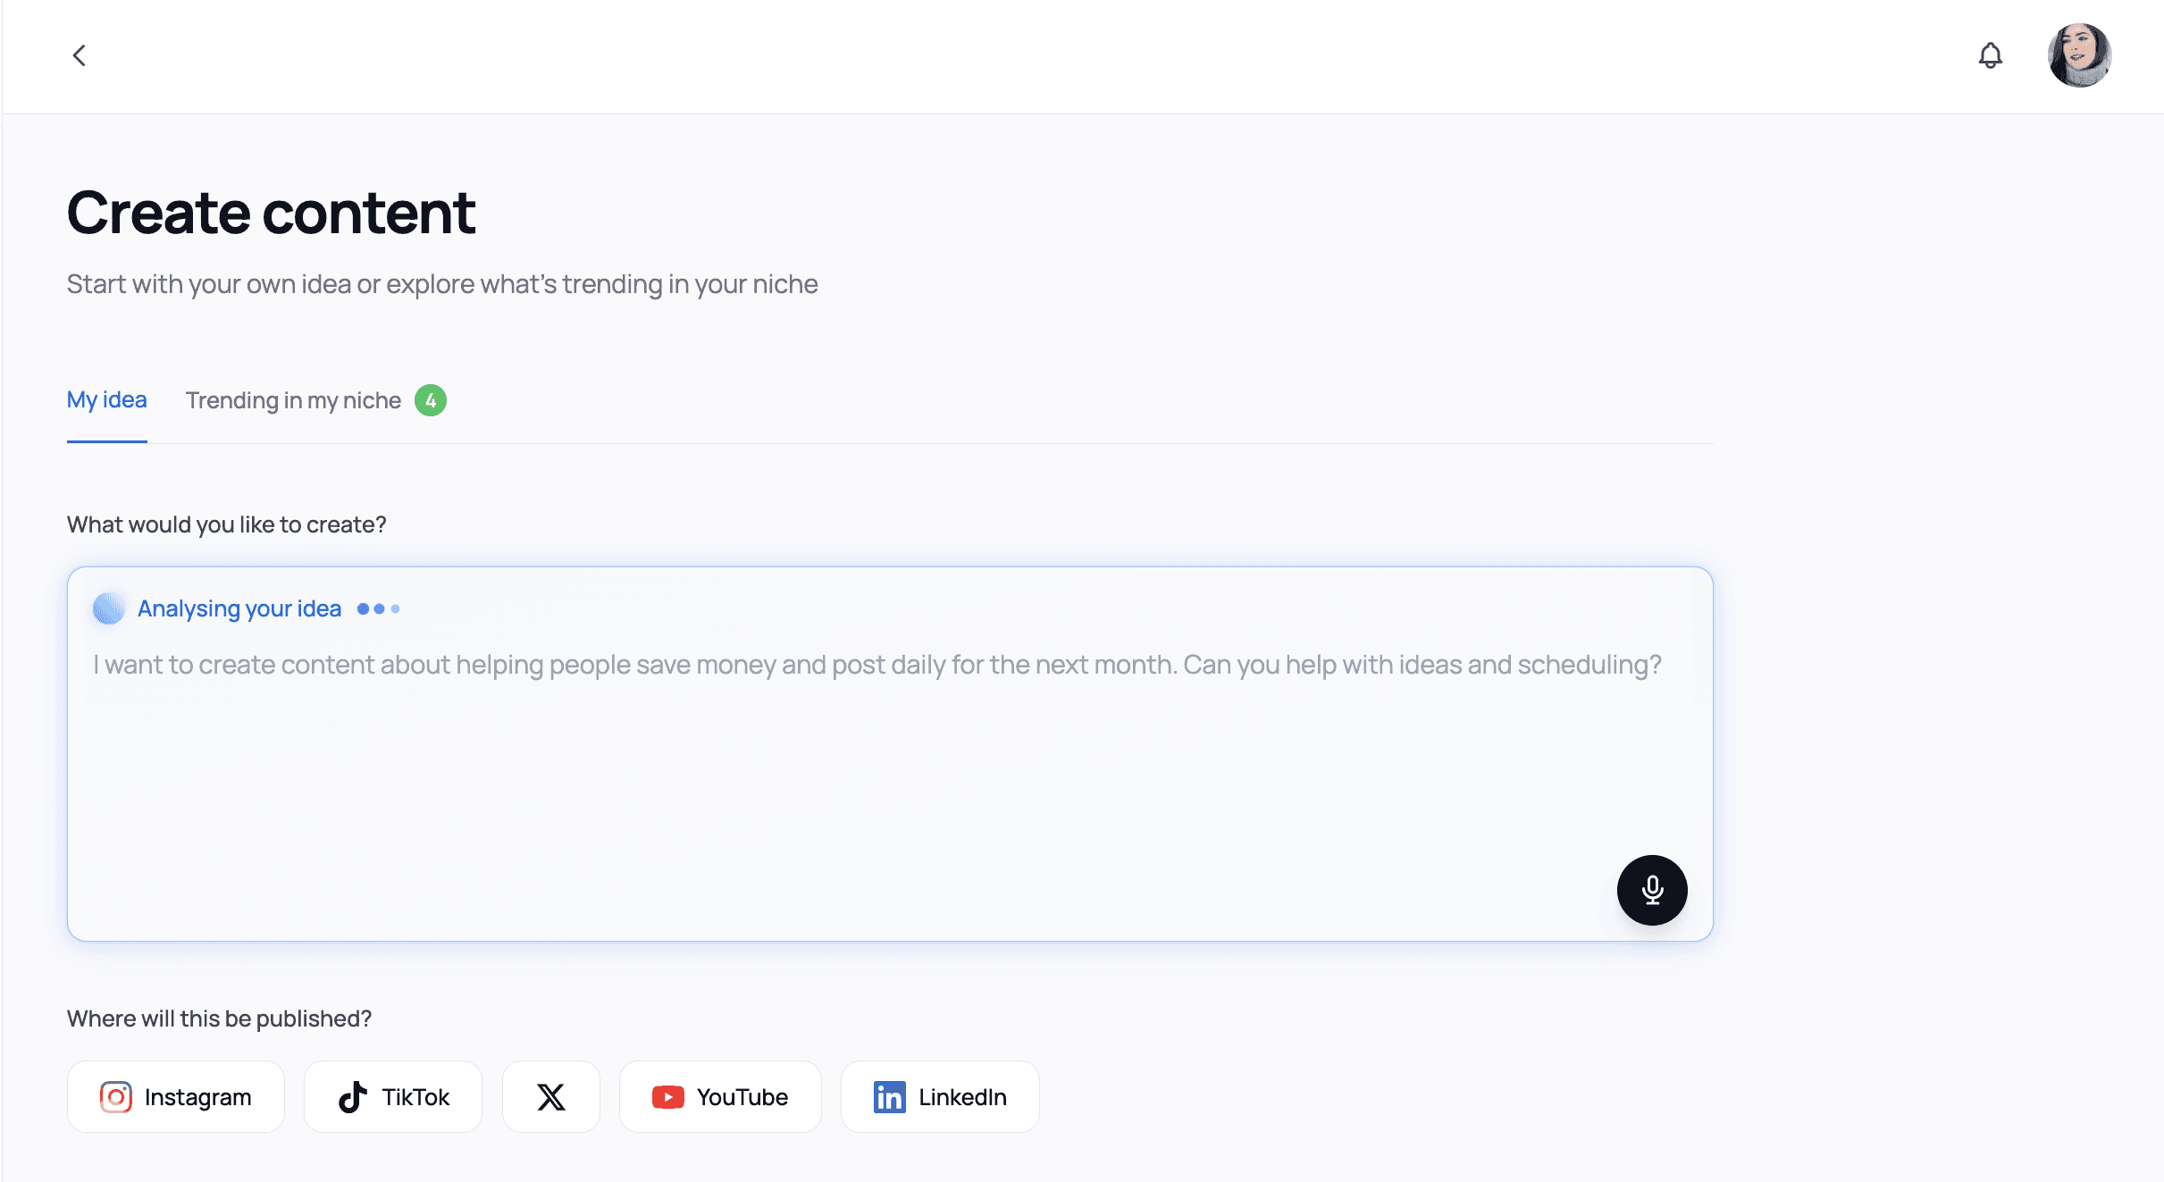Open the Trending in my niche tab
2164x1182 pixels.
coord(293,400)
